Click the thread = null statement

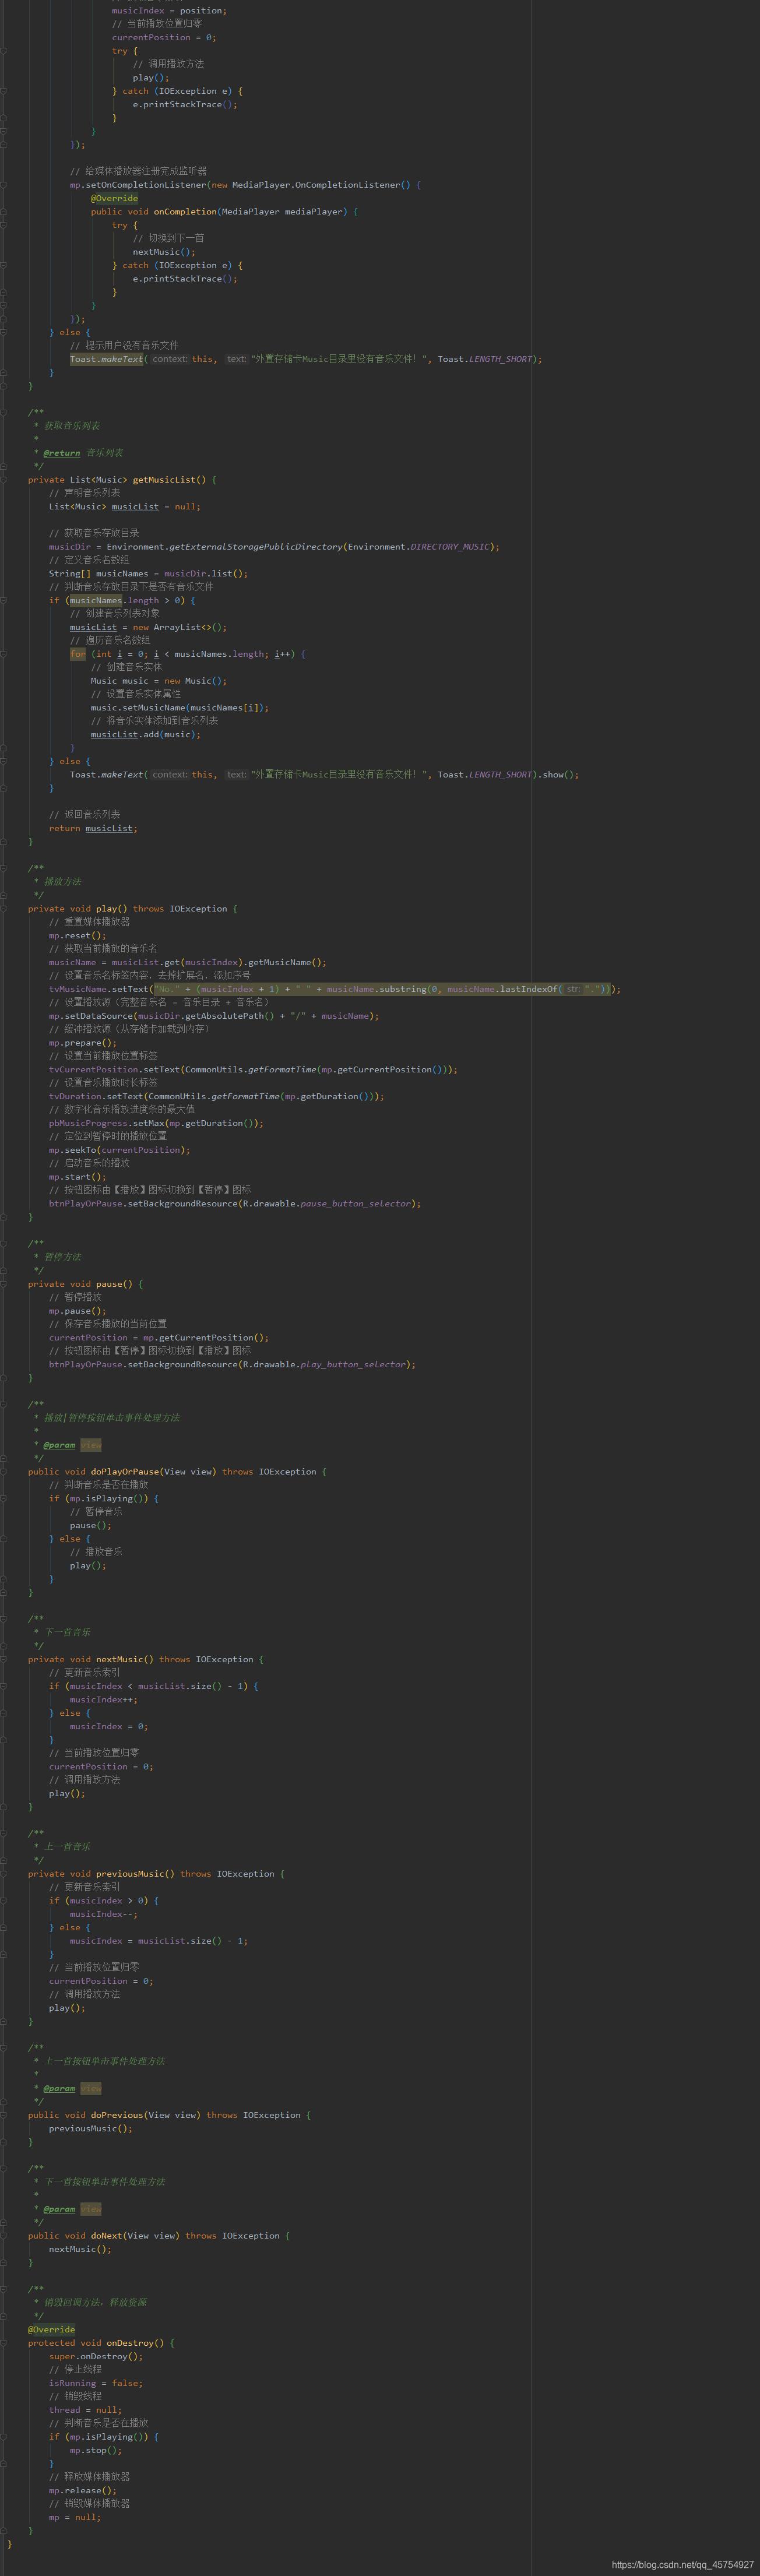tap(85, 2411)
